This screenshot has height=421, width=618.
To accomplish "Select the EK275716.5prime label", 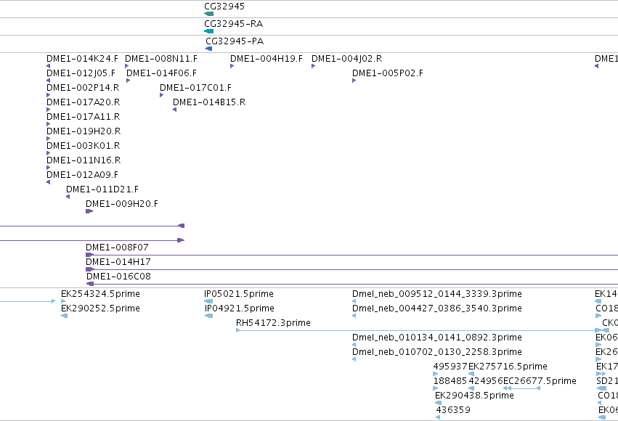I will point(508,367).
